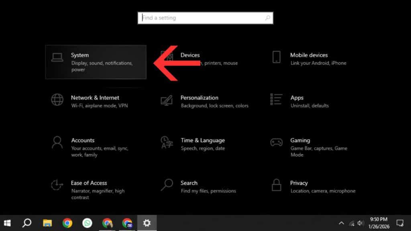Image resolution: width=411 pixels, height=231 pixels.
Task: Open WhatsApp from the taskbar
Action: click(87, 223)
